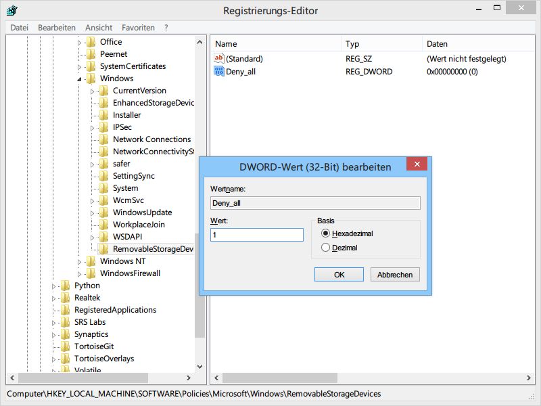Click the Daten column header
The width and height of the screenshot is (541, 406).
479,44
